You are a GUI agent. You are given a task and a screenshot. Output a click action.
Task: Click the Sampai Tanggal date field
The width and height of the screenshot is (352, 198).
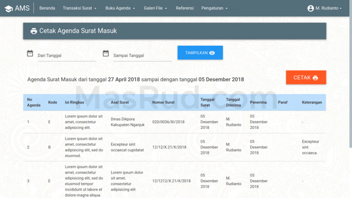tap(142, 56)
